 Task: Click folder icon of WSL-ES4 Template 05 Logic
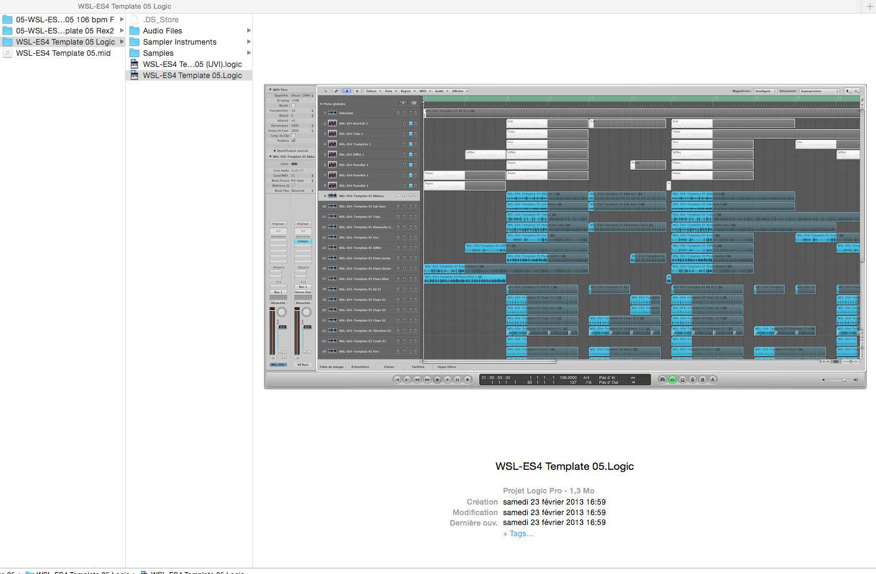(7, 42)
